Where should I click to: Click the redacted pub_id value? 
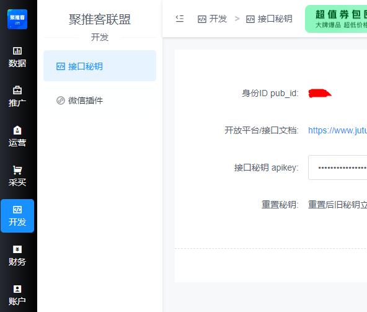[x=320, y=93]
